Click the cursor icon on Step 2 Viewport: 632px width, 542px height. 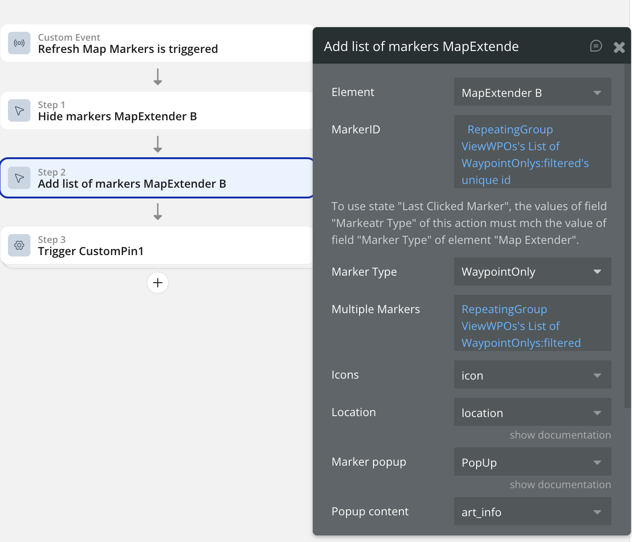point(19,178)
